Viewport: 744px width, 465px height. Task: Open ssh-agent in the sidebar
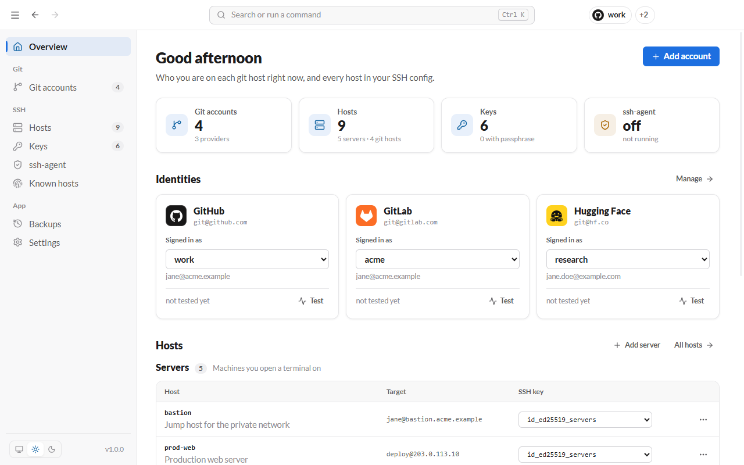tap(69, 164)
